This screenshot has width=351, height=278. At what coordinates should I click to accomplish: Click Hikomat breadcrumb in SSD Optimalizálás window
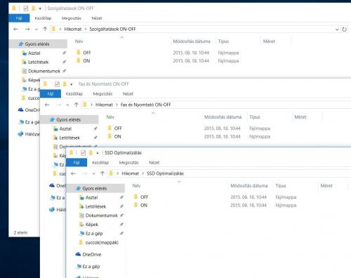coord(130,173)
